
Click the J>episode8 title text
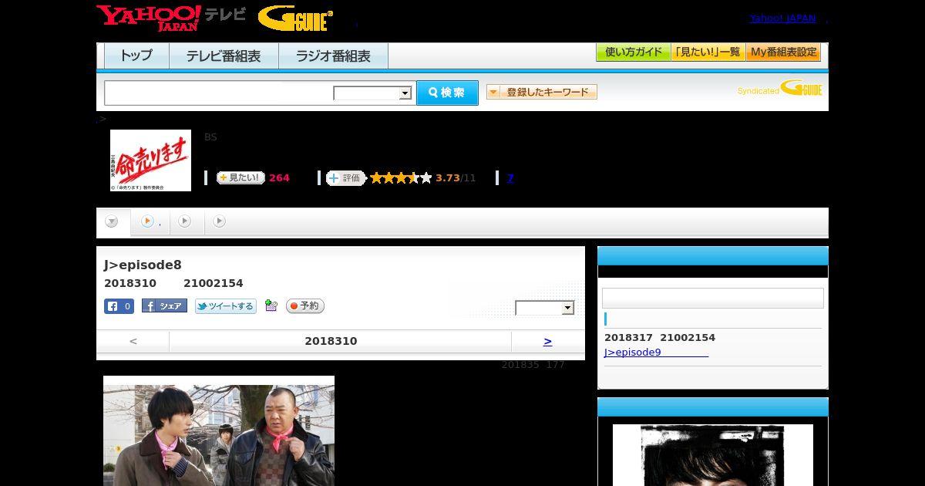[143, 265]
